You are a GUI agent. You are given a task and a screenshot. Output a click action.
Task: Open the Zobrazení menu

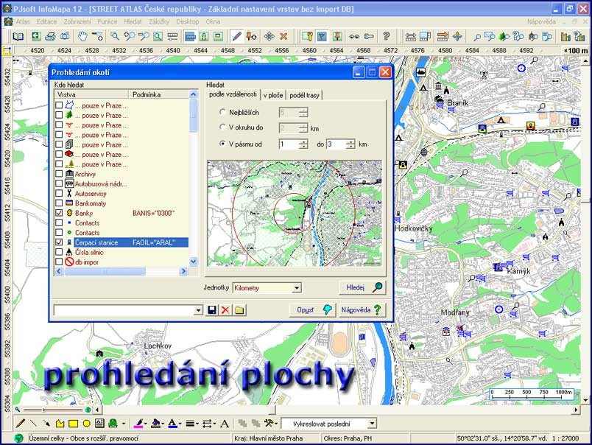pos(77,21)
